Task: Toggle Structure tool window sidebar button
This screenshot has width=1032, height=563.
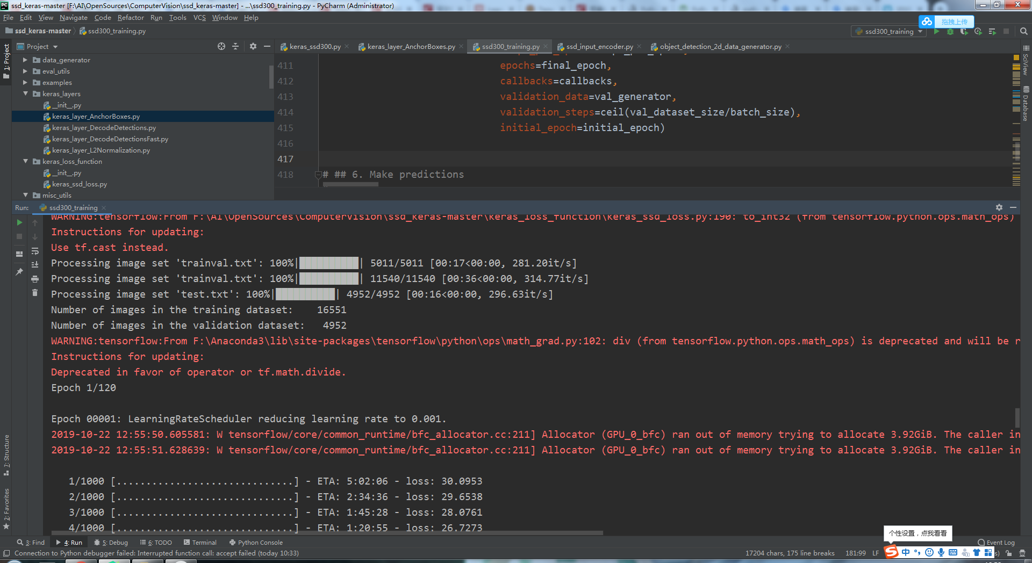Action: (6, 455)
